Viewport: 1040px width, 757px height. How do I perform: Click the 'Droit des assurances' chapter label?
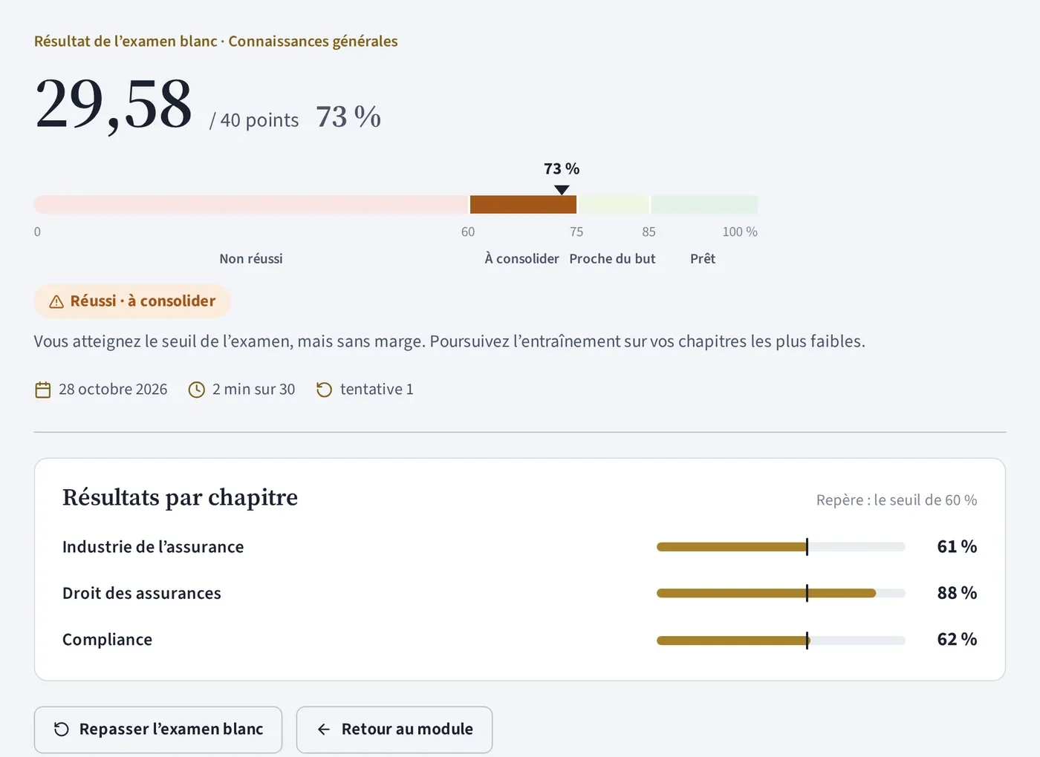pos(142,593)
